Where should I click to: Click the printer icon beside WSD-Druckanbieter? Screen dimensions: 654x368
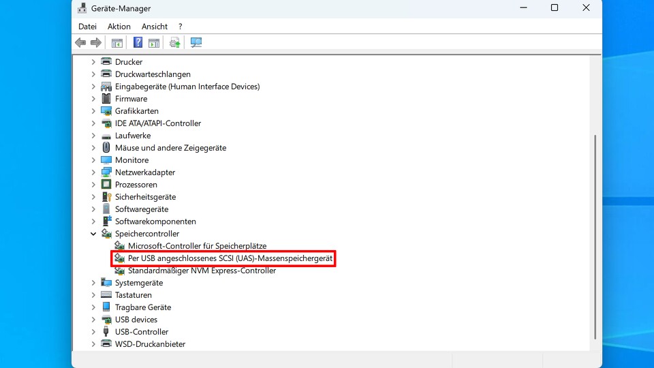pyautogui.click(x=106, y=343)
